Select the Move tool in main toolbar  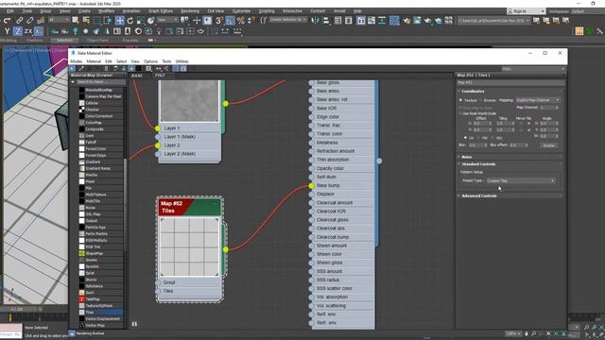pos(120,21)
